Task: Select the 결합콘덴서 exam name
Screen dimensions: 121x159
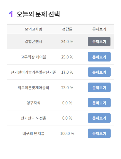Action: (34, 41)
